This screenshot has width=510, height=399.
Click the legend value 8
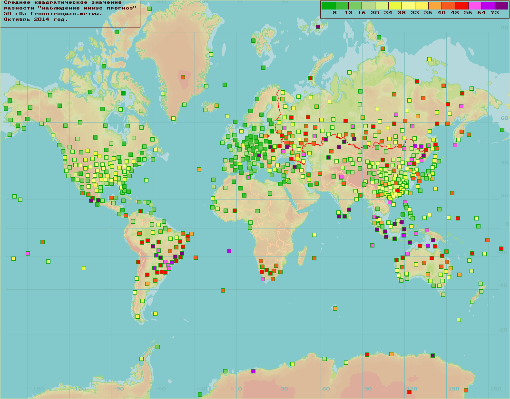click(x=335, y=13)
